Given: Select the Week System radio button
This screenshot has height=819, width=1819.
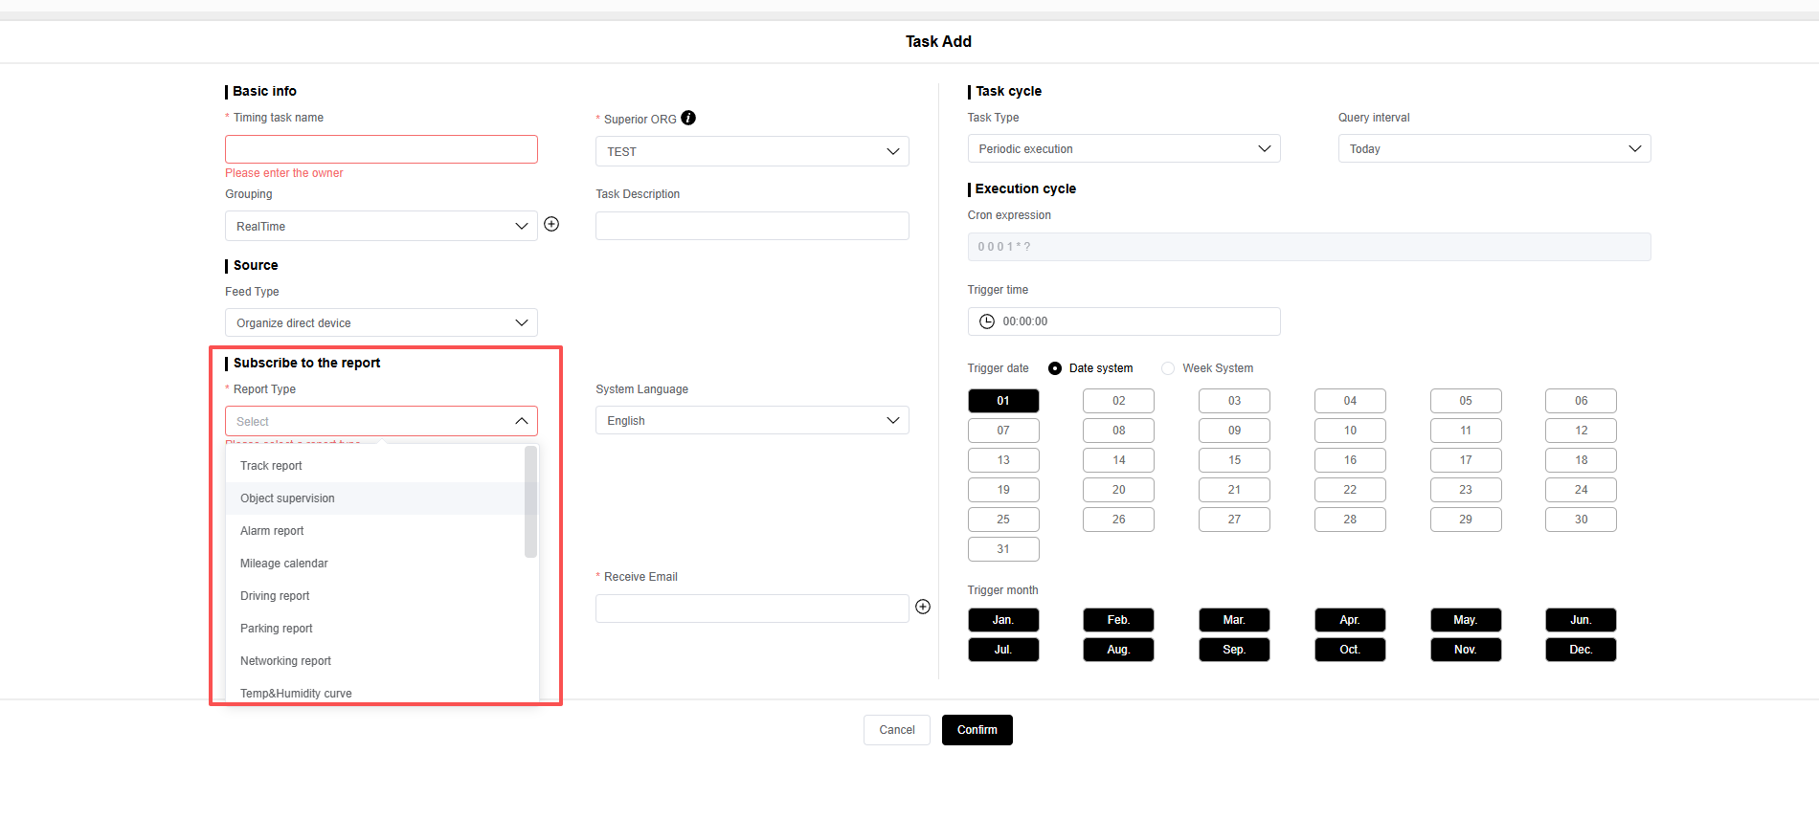Looking at the screenshot, I should [1168, 368].
